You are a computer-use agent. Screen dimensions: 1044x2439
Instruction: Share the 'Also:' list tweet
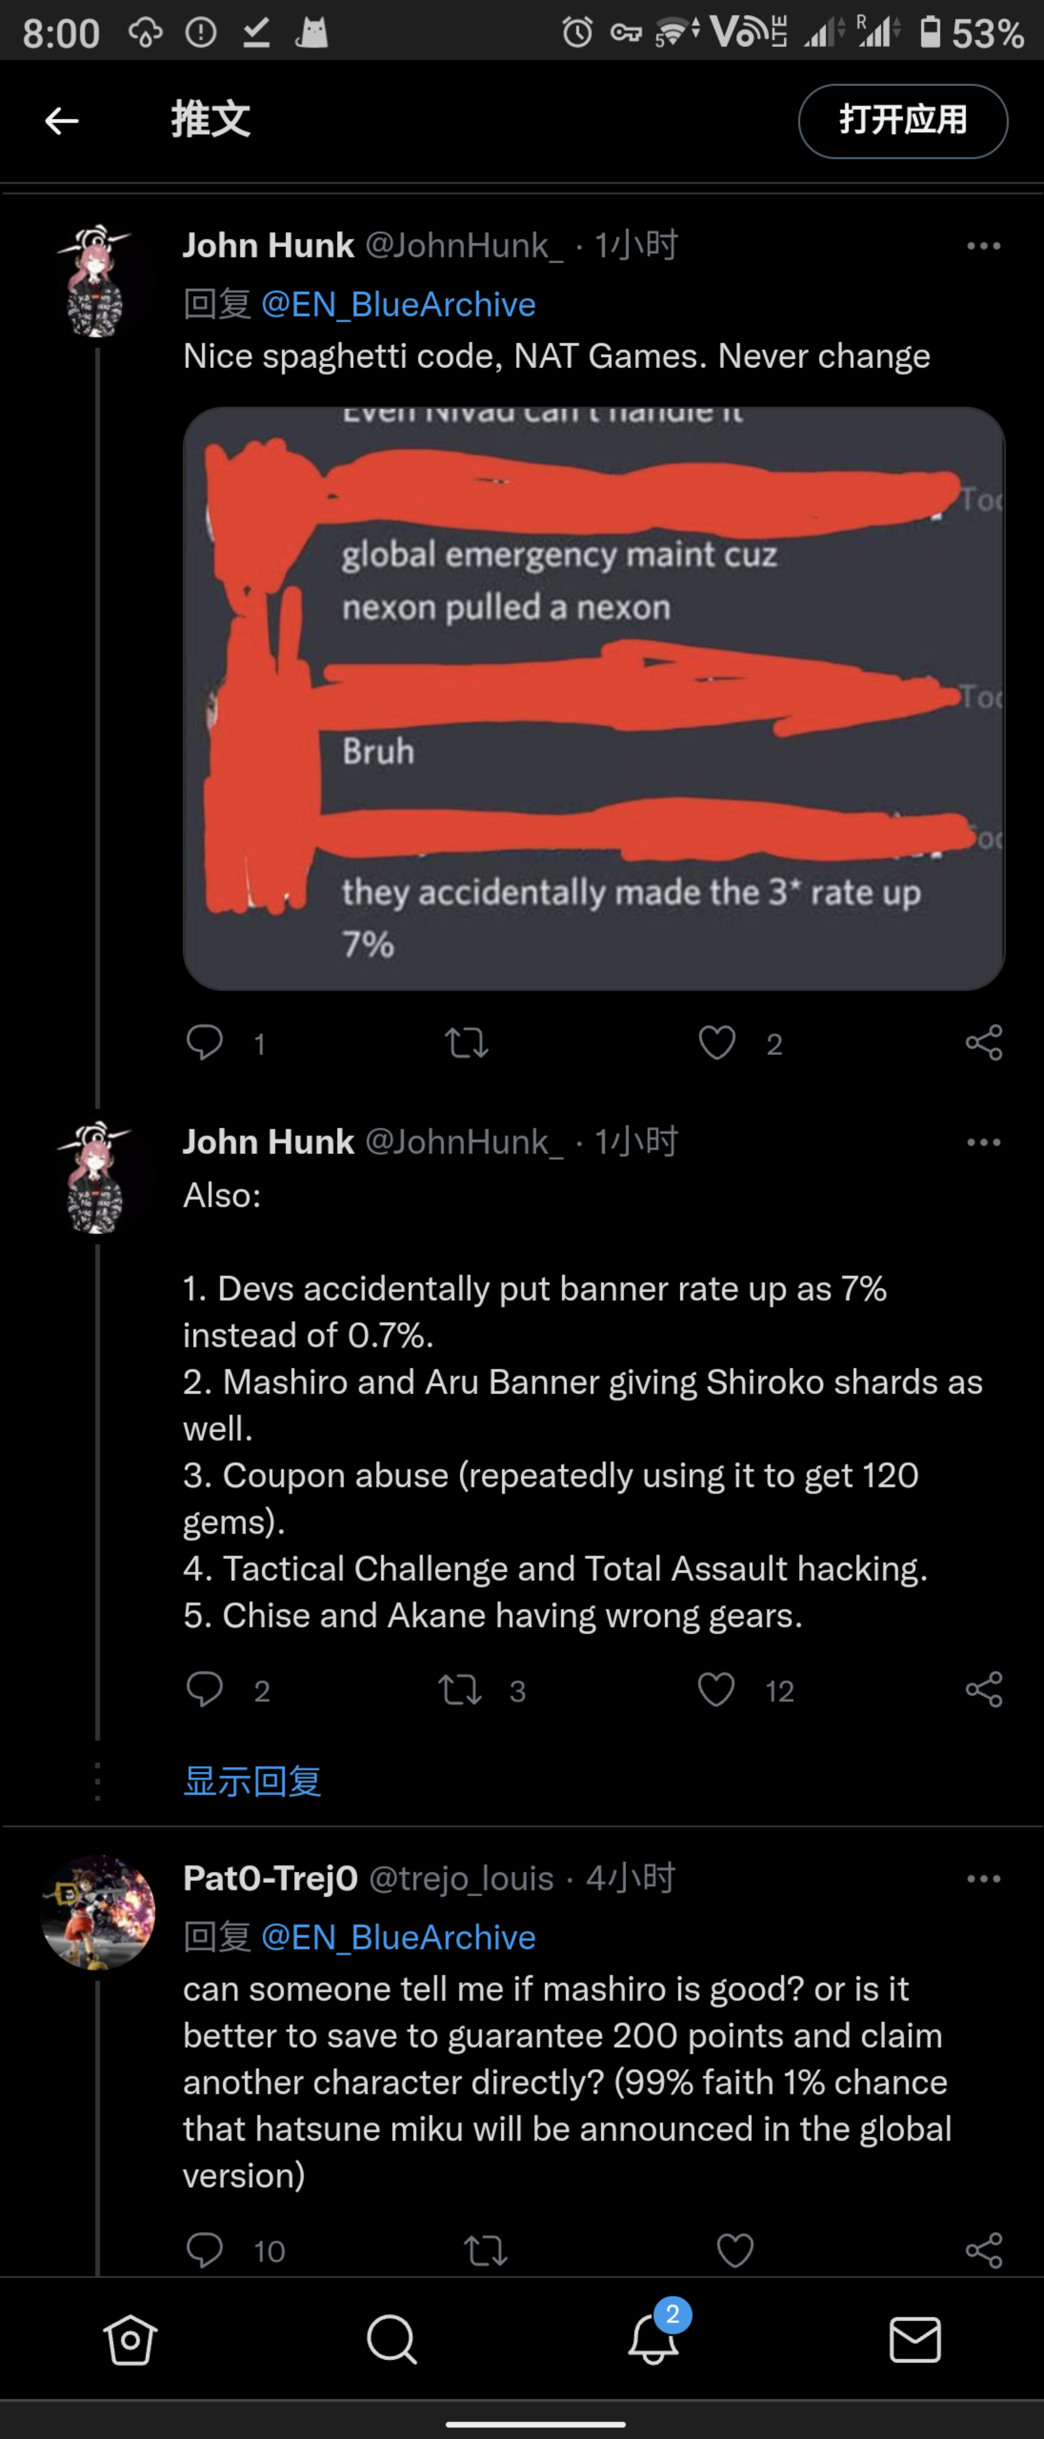coord(984,1690)
